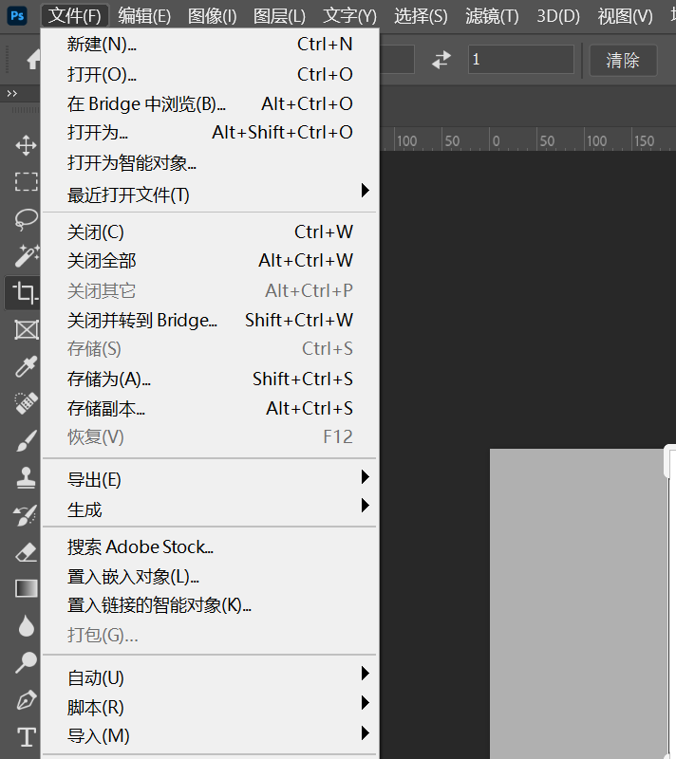
Task: Select the Magic Wand tool
Action: point(26,255)
